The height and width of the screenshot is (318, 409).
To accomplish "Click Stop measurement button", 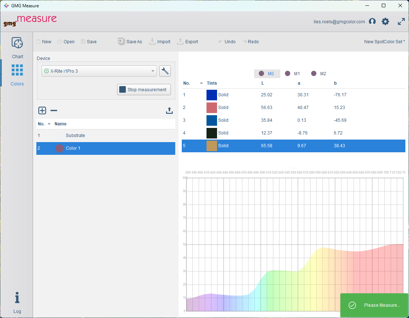I will coord(144,89).
